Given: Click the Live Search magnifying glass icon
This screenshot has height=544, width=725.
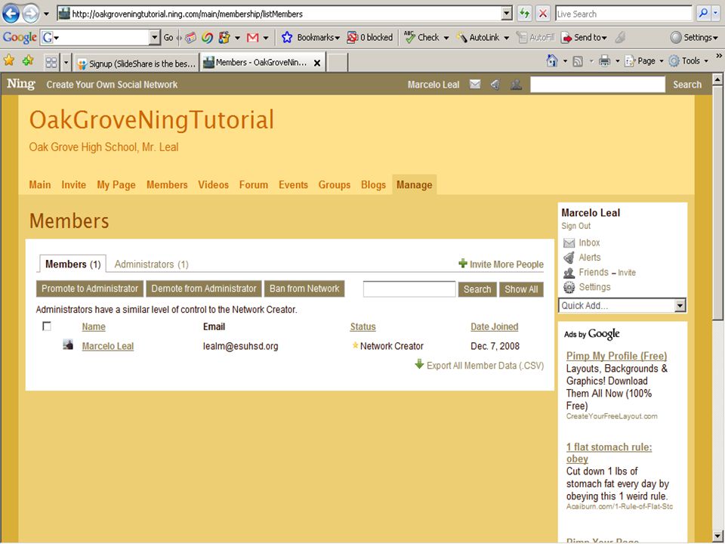Looking at the screenshot, I should click(x=703, y=14).
